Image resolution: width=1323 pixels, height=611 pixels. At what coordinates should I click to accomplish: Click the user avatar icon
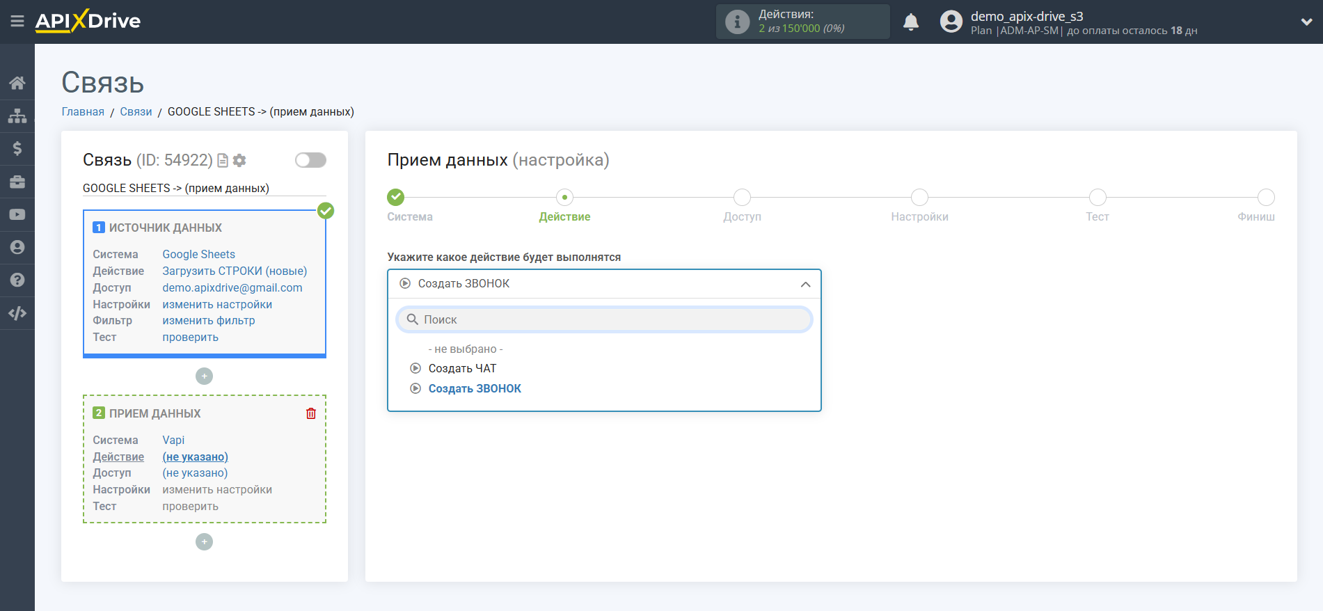[x=951, y=22]
